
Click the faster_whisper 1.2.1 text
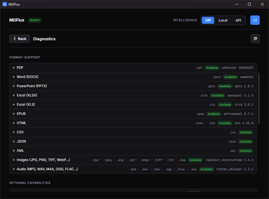[x=235, y=169]
